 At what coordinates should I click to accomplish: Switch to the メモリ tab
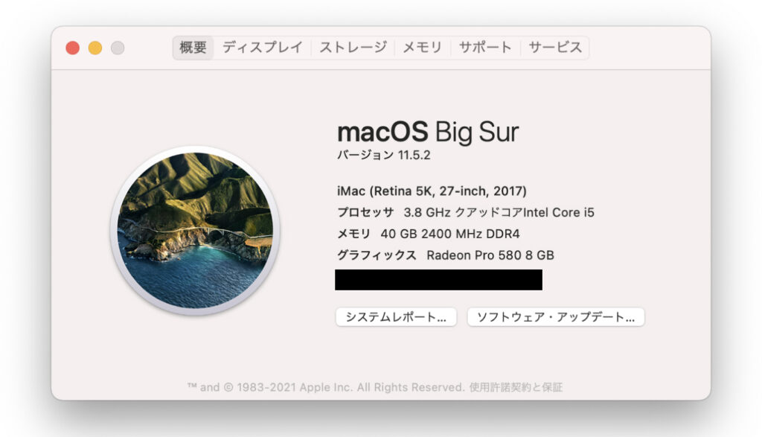[x=423, y=48]
